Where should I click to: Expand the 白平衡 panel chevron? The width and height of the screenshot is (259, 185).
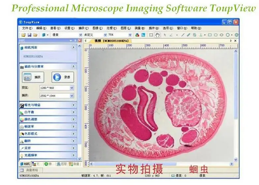point(74,112)
